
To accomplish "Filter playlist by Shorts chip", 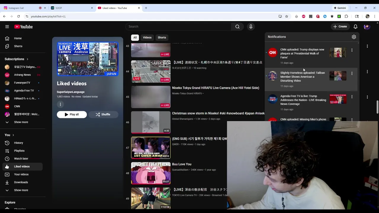I will 162,38.
